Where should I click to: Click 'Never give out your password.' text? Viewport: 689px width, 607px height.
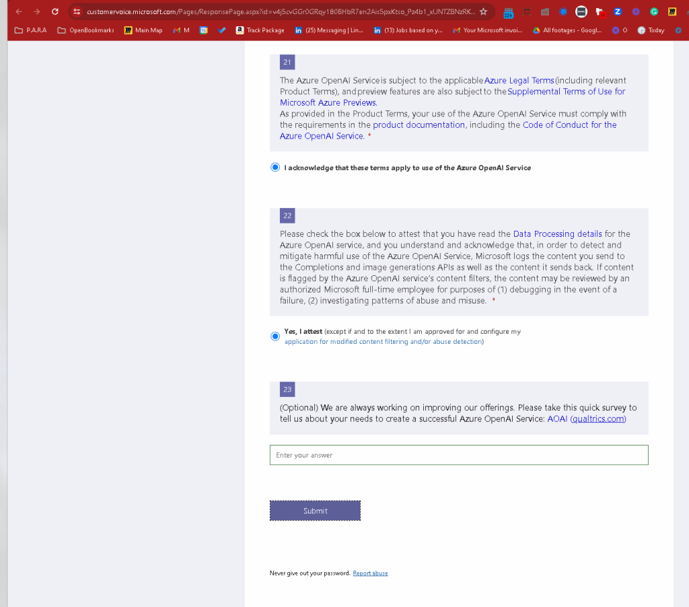tap(310, 573)
